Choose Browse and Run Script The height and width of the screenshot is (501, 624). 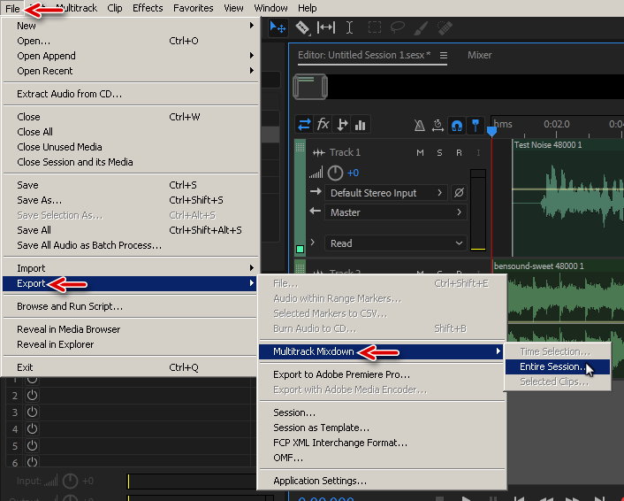coord(131,306)
